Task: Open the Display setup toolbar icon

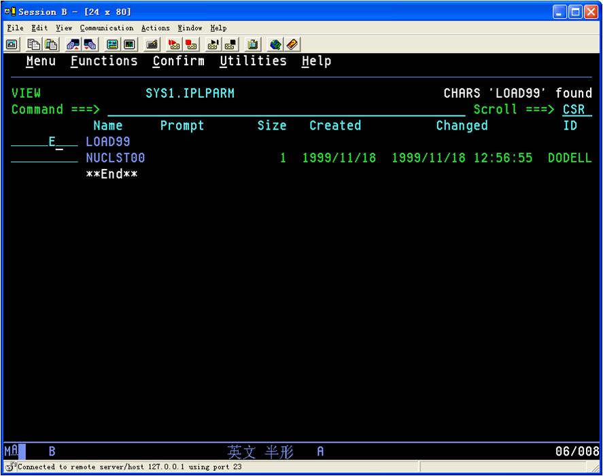Action: [112, 45]
